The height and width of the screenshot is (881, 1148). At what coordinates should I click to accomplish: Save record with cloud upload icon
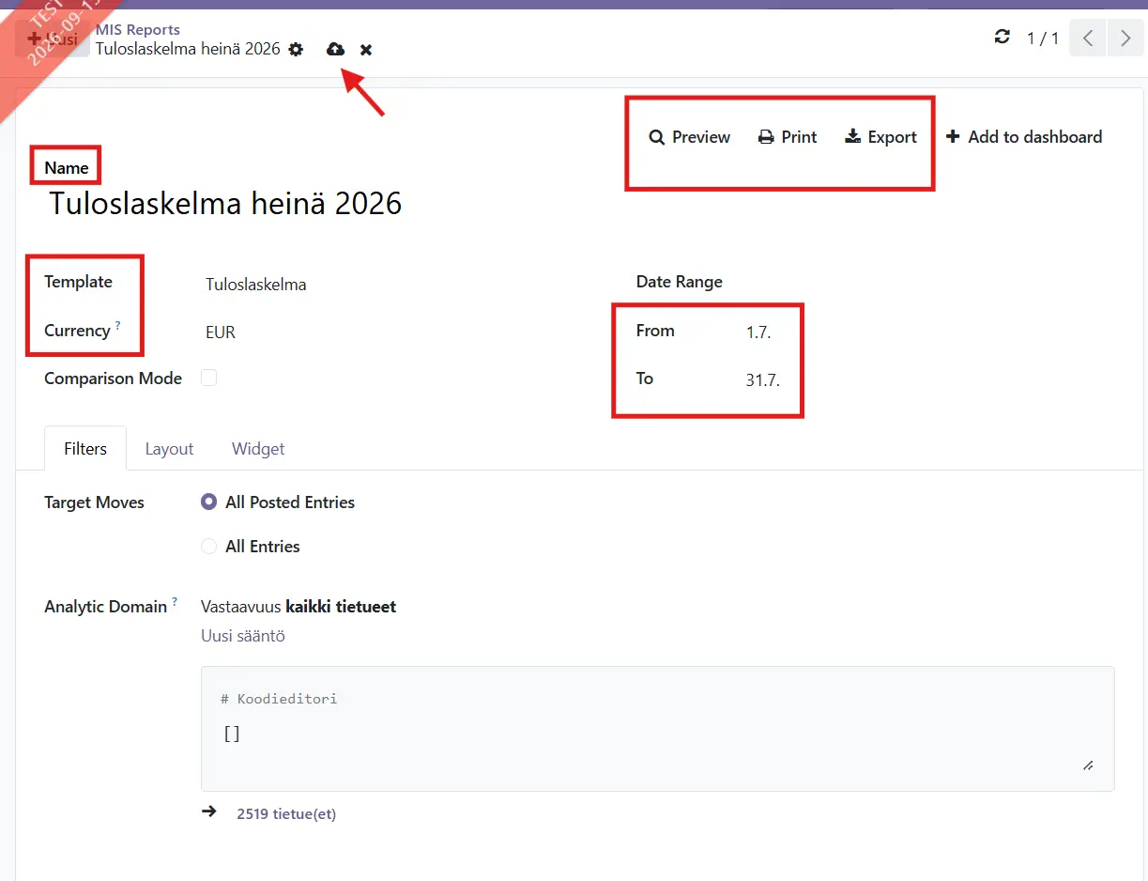335,49
